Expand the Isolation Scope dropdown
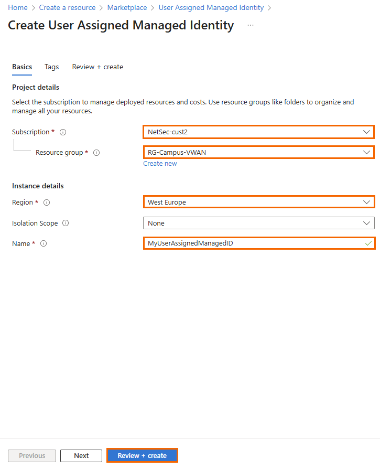The height and width of the screenshot is (469, 380). point(367,223)
